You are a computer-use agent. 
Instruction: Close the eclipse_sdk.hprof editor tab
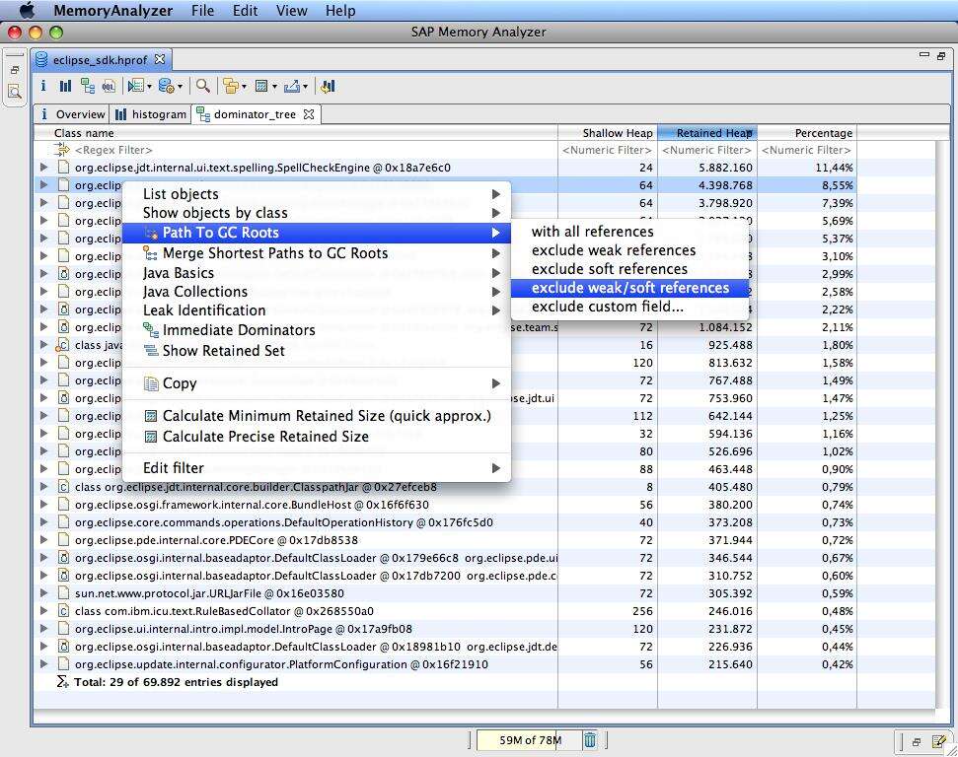pos(160,59)
